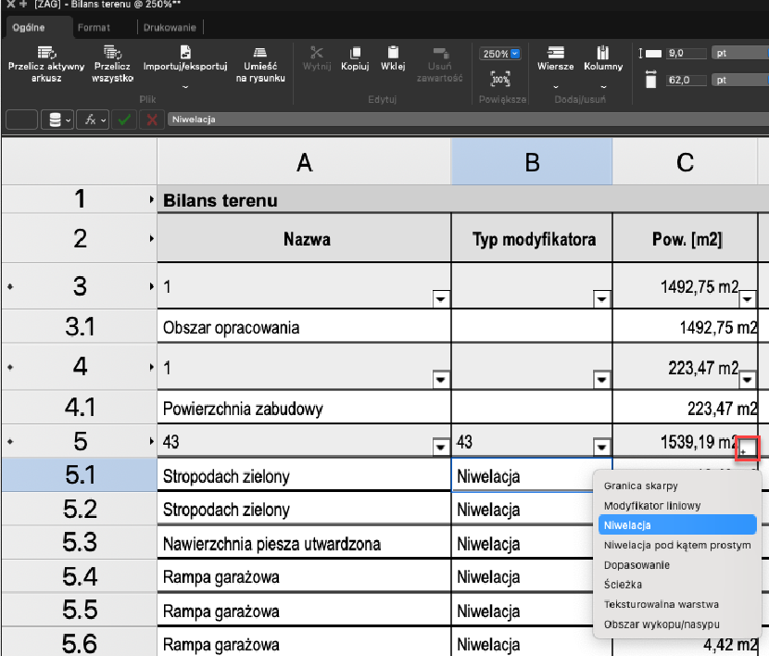Click Przelicz aktywny arkusz icon
The width and height of the screenshot is (769, 656).
(x=45, y=53)
